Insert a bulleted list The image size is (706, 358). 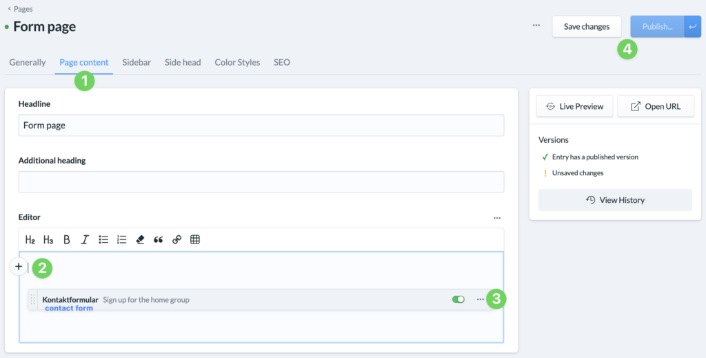coord(103,239)
